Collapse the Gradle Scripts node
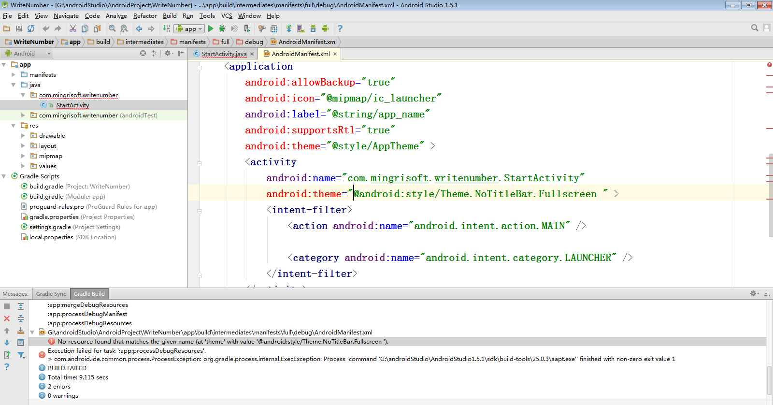 pyautogui.click(x=4, y=176)
